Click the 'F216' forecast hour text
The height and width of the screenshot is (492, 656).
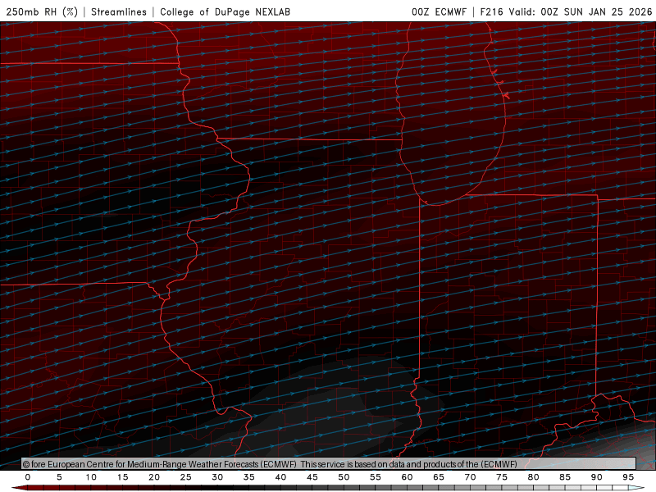coord(491,11)
